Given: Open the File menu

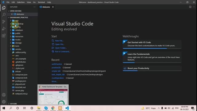Looking at the screenshot, I should pyautogui.click(x=8, y=2).
